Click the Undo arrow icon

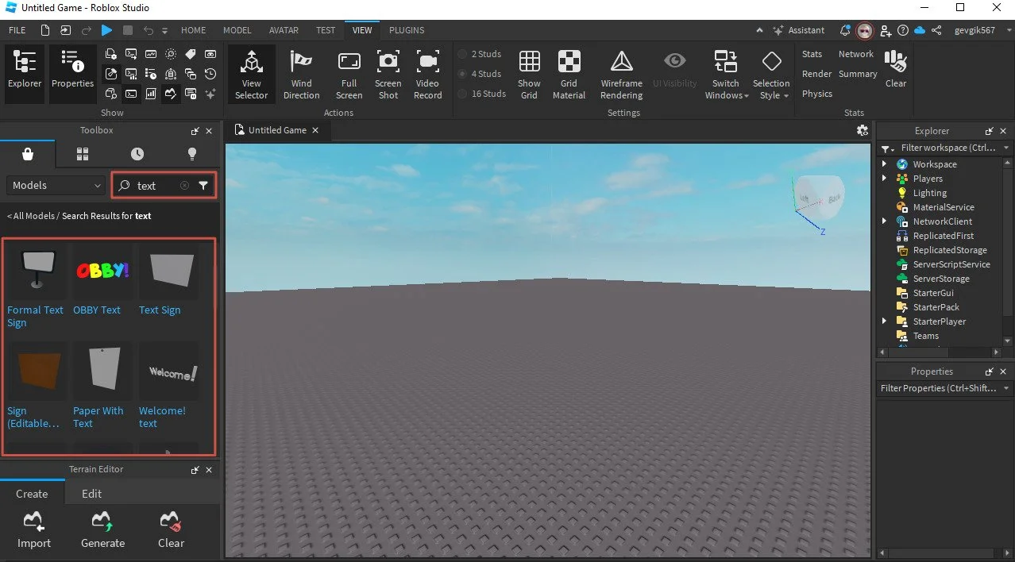pyautogui.click(x=149, y=30)
